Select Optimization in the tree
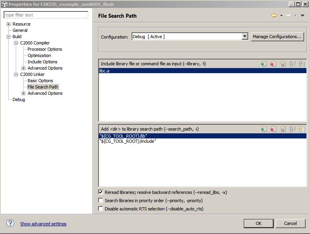 (x=39, y=55)
